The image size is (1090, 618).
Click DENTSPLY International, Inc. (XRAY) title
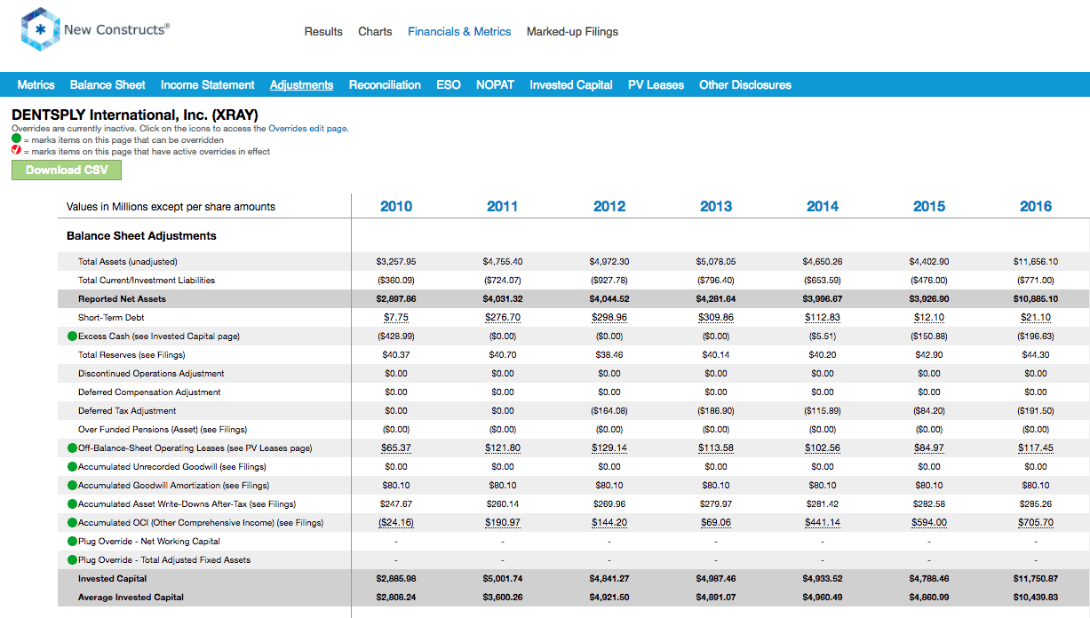tap(135, 115)
